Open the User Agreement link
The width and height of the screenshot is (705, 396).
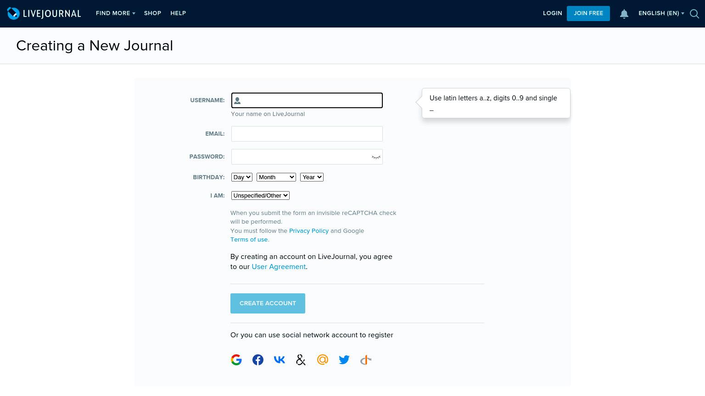coord(279,267)
